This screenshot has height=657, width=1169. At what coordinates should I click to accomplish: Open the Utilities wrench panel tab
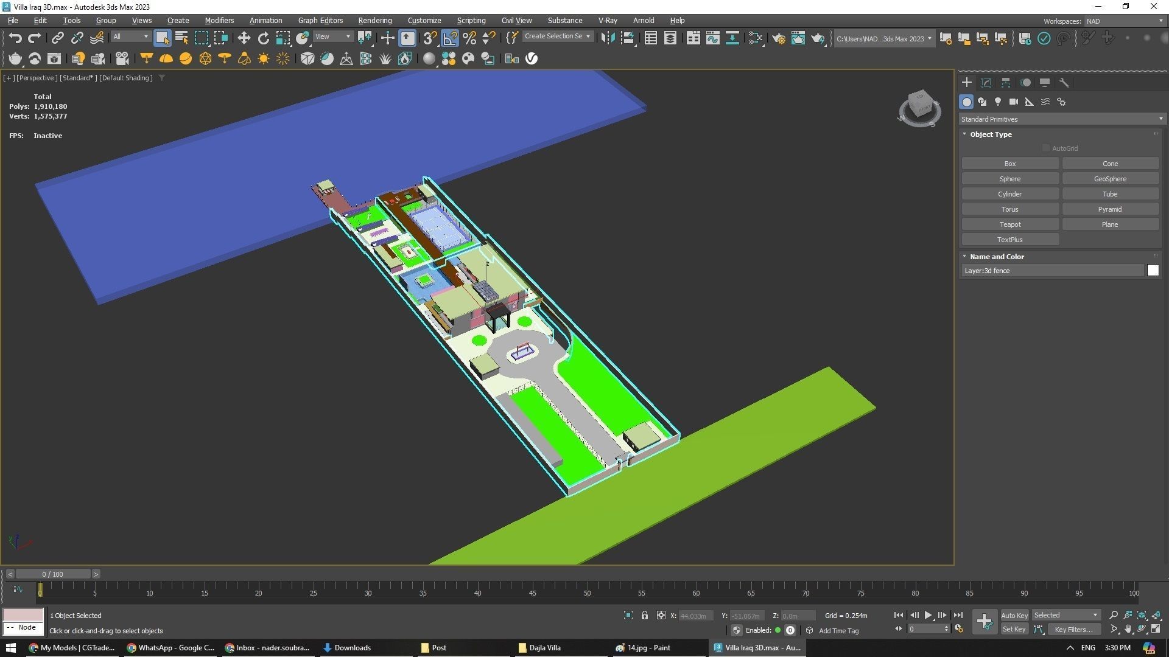1064,83
